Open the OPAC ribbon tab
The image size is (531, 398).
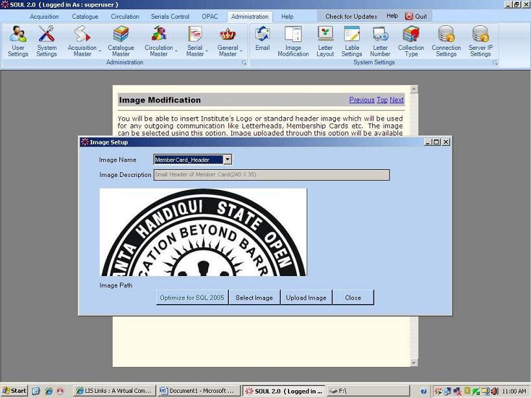(209, 17)
